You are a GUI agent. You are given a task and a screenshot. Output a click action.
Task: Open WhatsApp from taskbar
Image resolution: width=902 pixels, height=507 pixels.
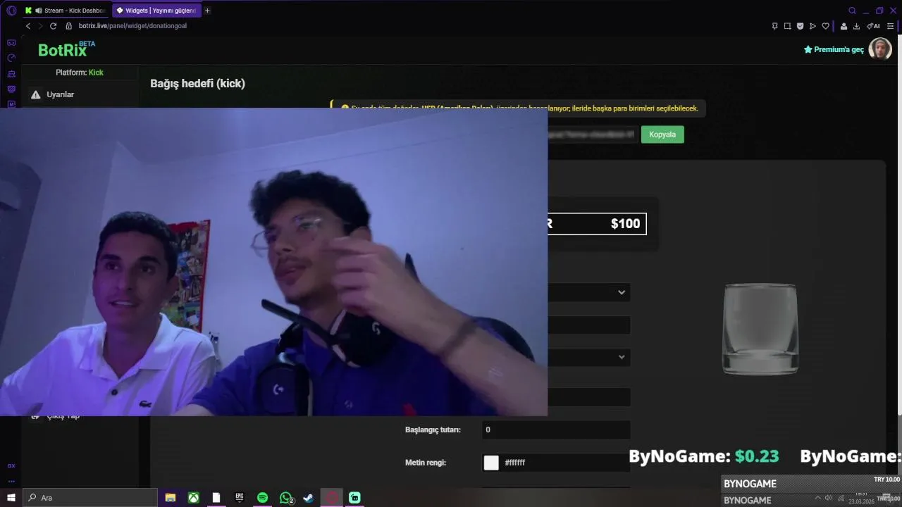[x=286, y=498]
